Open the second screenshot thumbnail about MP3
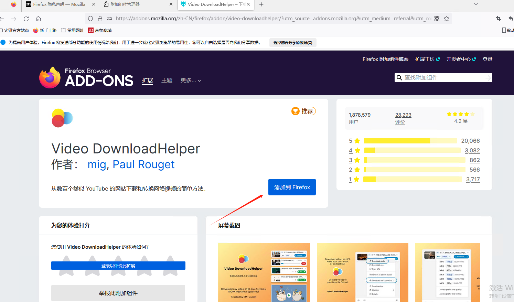 [363, 272]
